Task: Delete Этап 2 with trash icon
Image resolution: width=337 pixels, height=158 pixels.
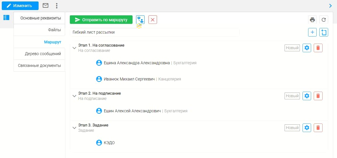Action: (318, 96)
